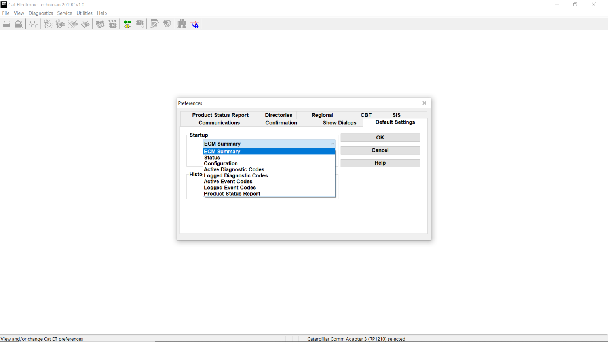This screenshot has height=342, width=608.
Task: Open the Status Tool waveform icon
Action: pos(33,24)
